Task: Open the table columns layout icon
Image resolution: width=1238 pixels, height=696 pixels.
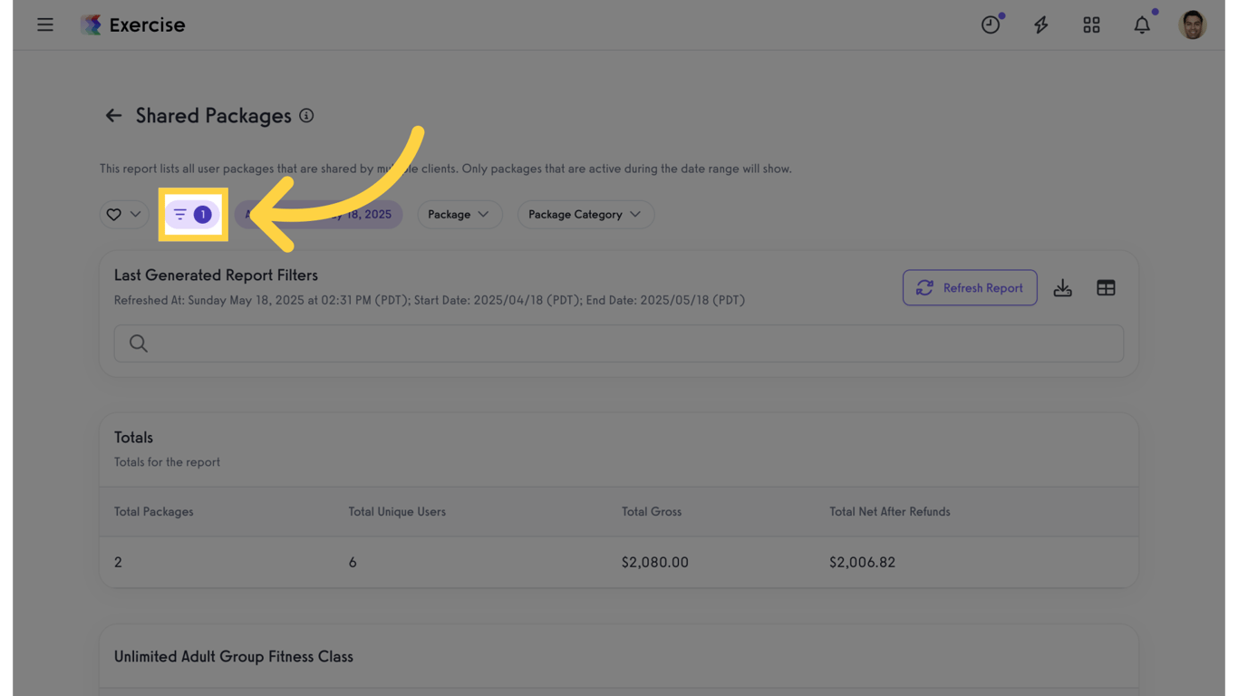Action: click(1106, 288)
